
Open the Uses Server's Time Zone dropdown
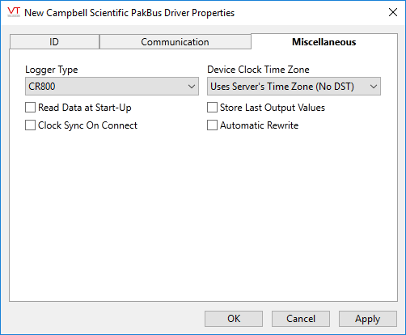coord(294,87)
